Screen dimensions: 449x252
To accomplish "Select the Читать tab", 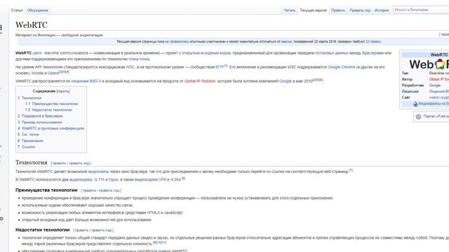I will pyautogui.click(x=289, y=10).
